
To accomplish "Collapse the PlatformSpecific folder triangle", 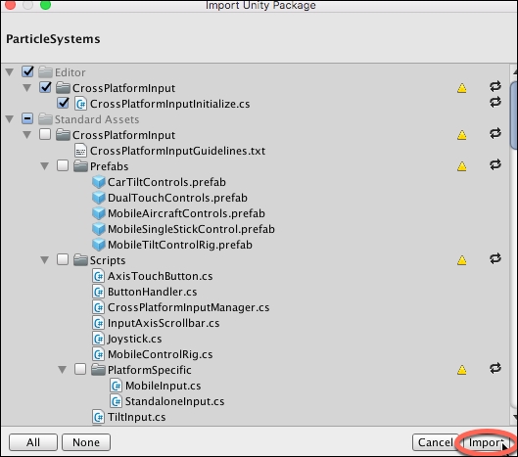I will click(x=62, y=370).
